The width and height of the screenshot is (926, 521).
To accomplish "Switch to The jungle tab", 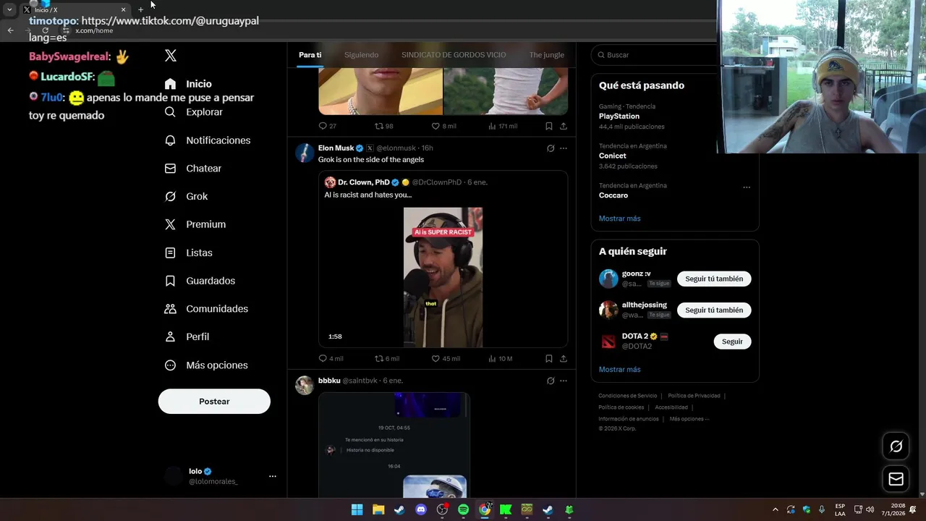I will tap(546, 55).
